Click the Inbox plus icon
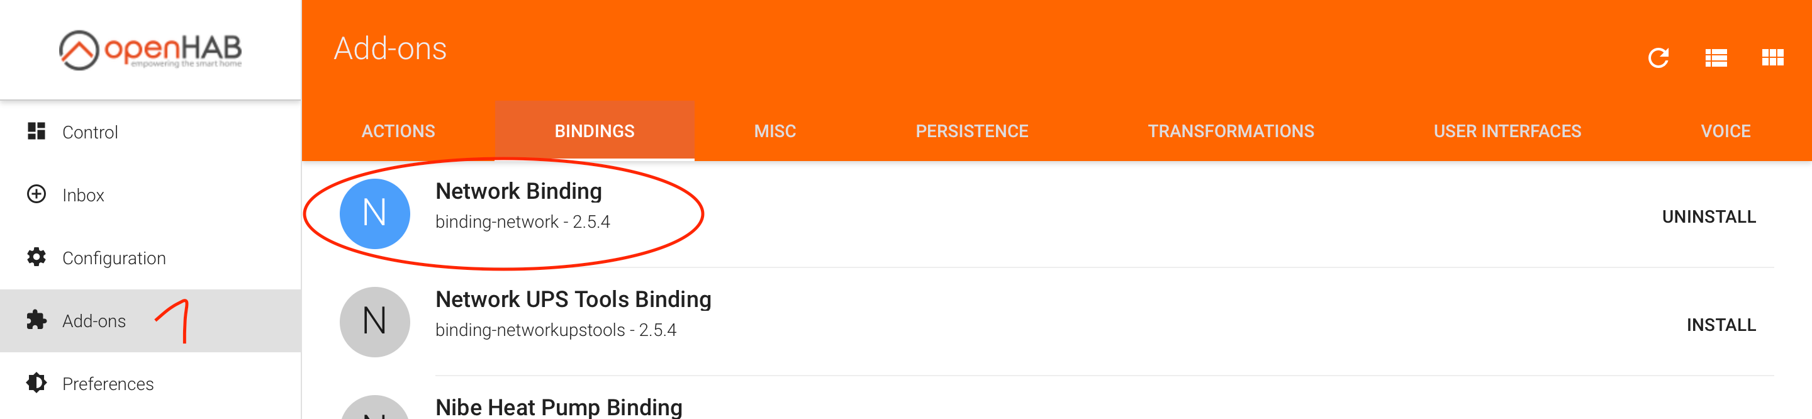Screen dimensions: 1812x419 pyautogui.click(x=36, y=194)
